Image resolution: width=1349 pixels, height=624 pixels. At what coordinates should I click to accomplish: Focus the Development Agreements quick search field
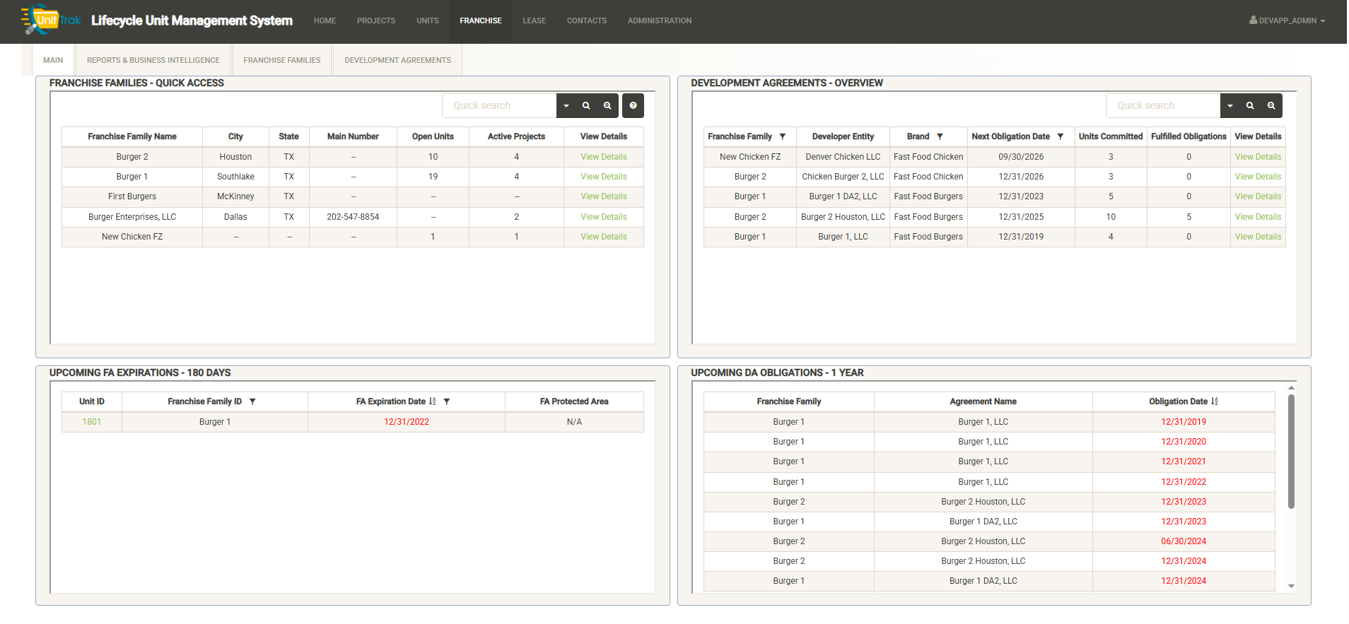1162,106
